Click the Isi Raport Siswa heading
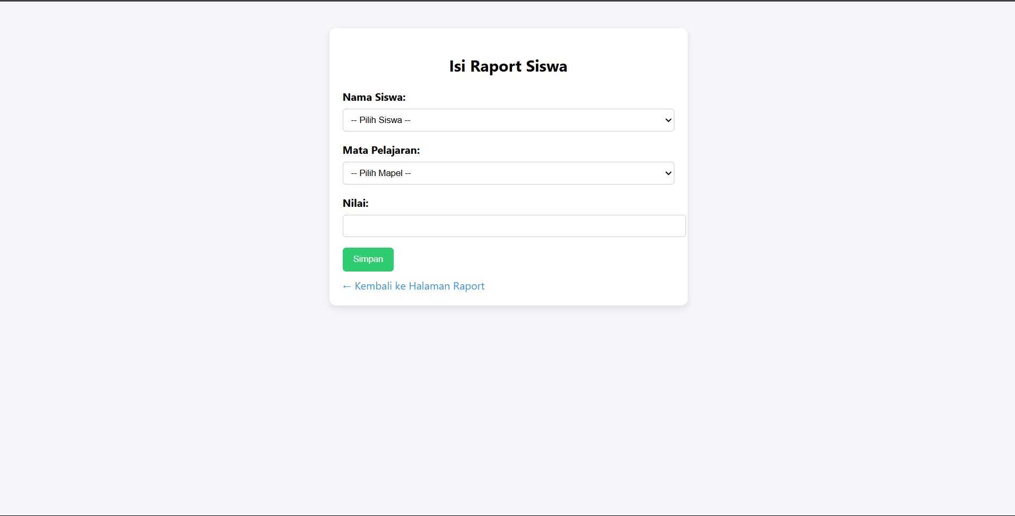1015x516 pixels. pos(508,66)
